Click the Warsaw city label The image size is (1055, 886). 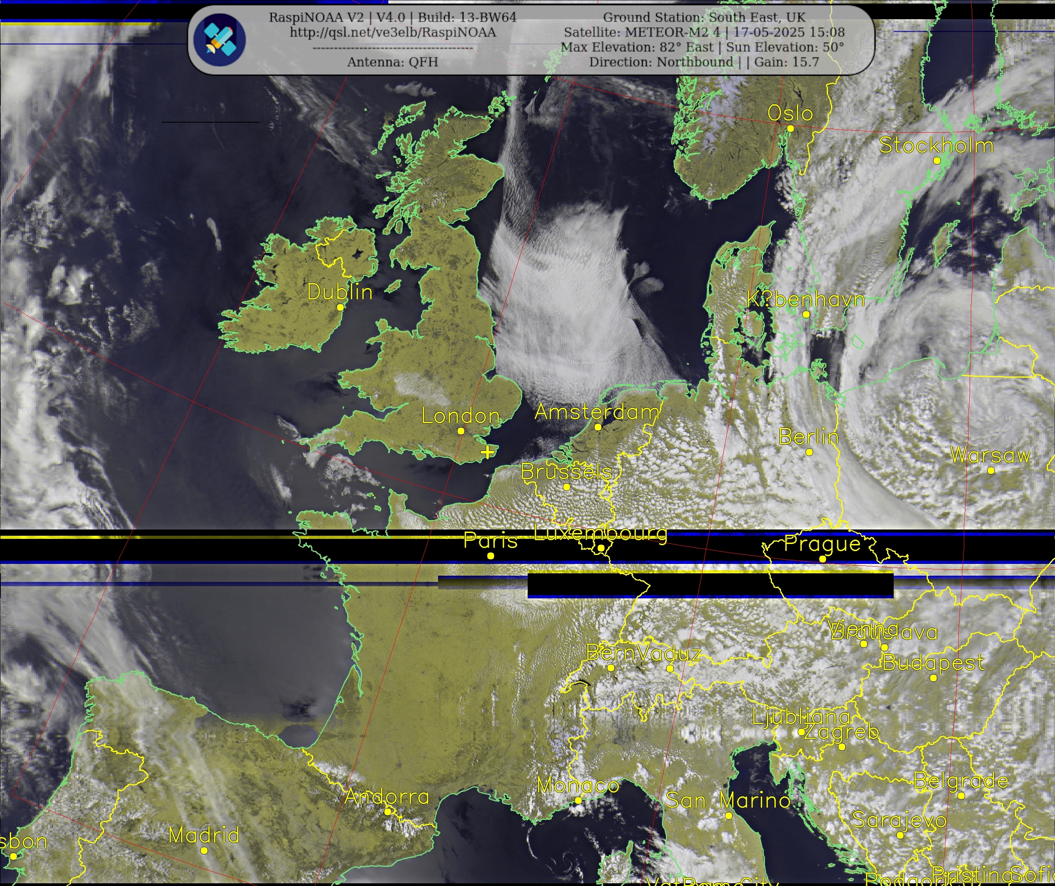(991, 456)
